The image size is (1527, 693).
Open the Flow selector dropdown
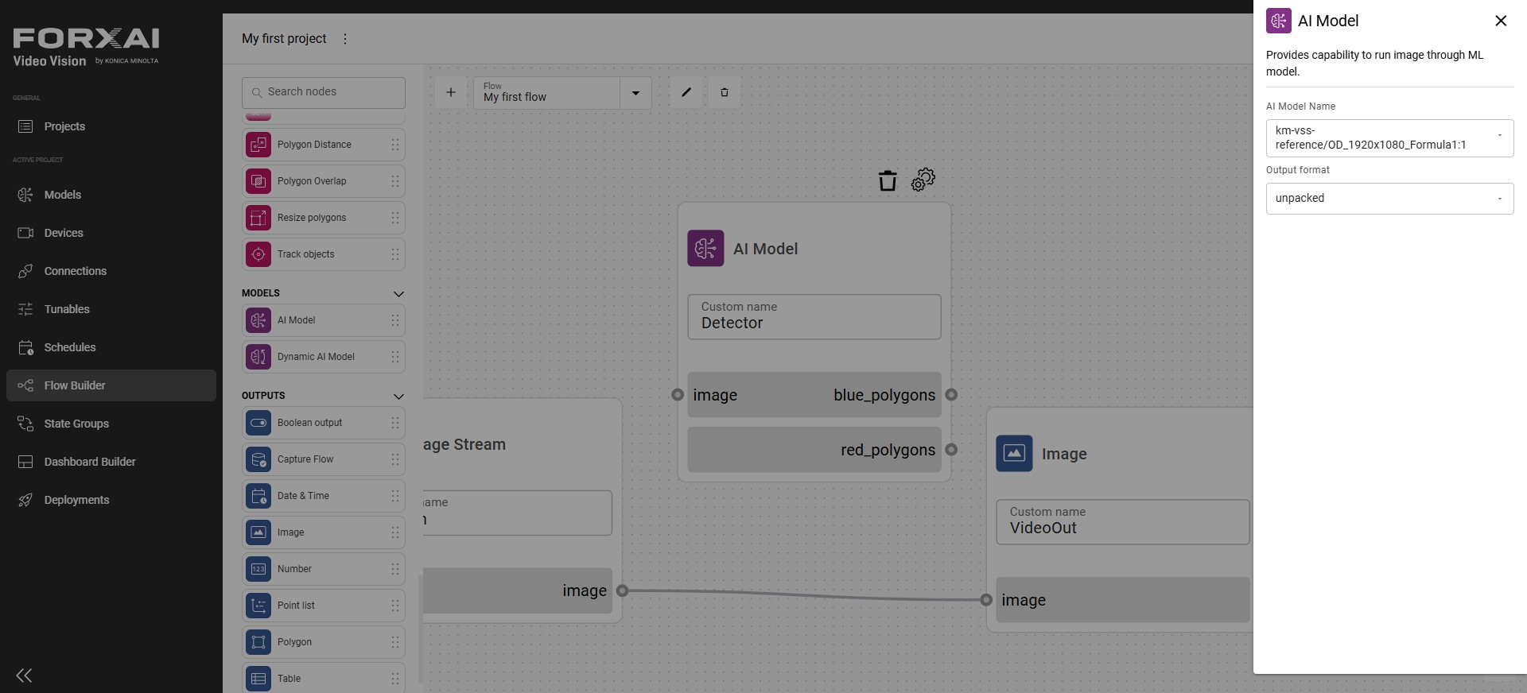click(635, 93)
